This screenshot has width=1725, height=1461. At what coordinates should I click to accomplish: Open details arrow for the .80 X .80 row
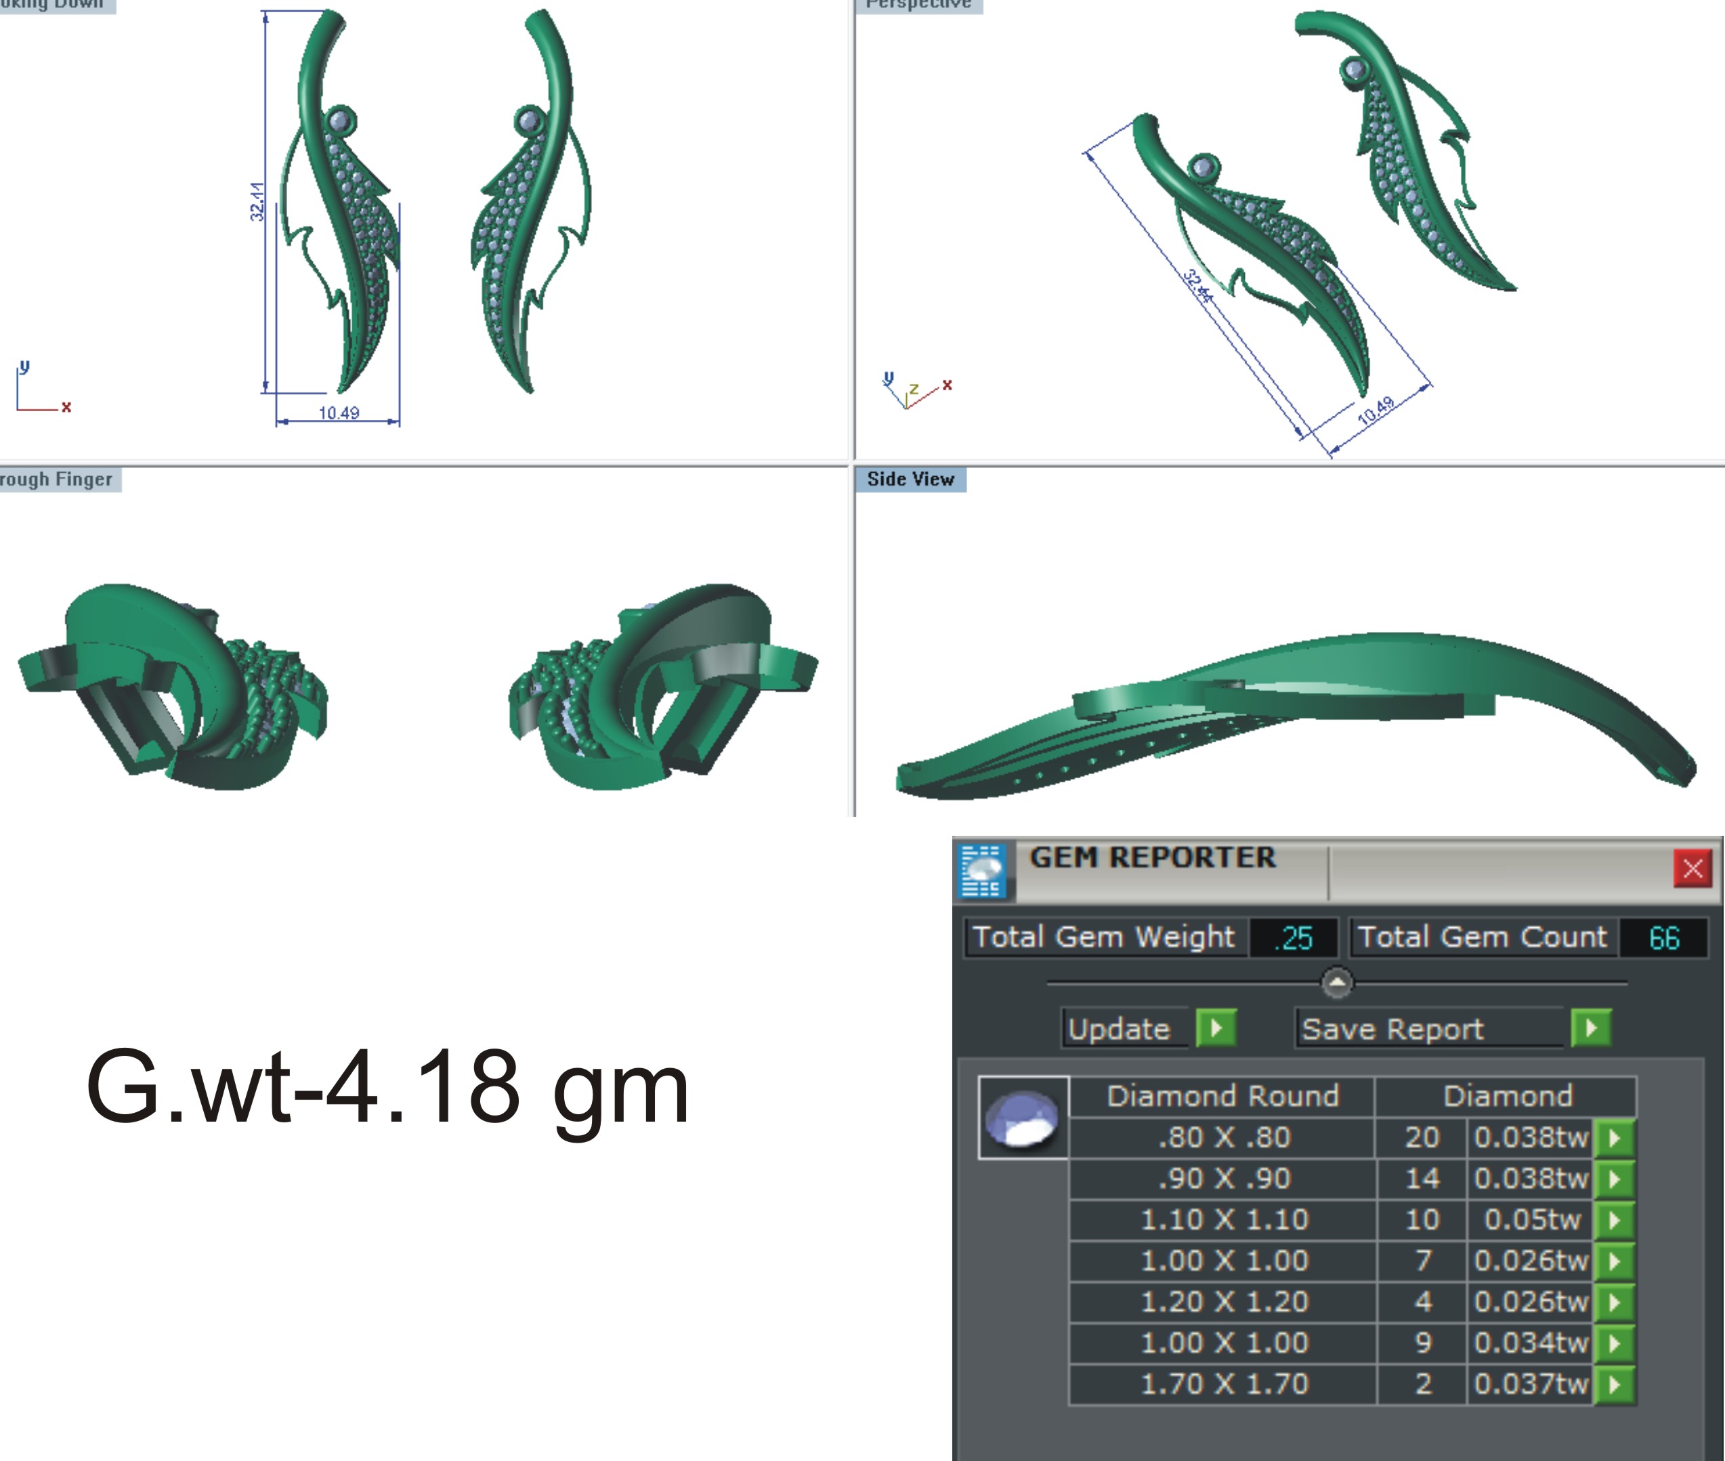point(1616,1137)
